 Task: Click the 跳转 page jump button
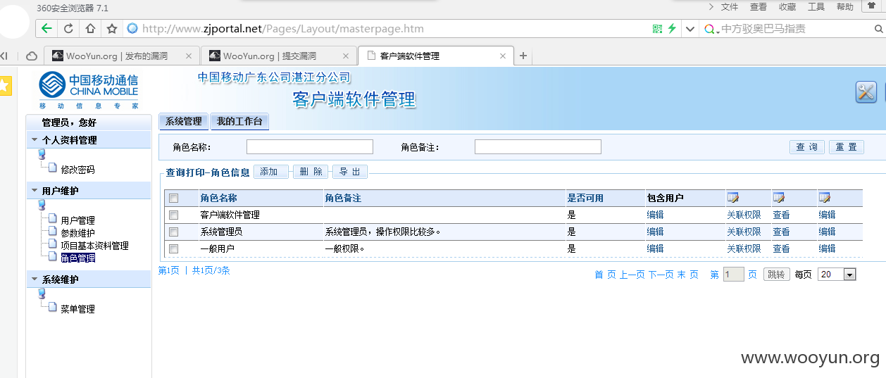(776, 275)
